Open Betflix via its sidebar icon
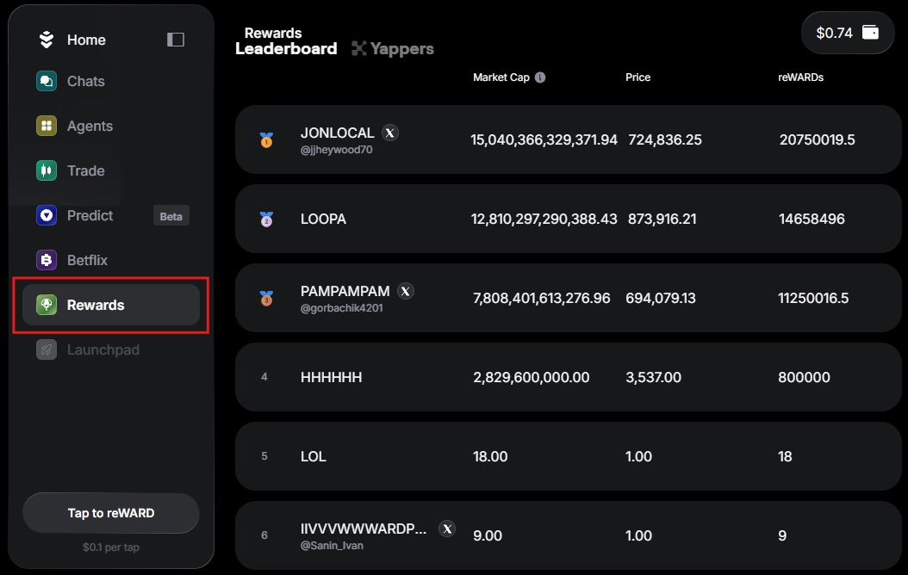908x575 pixels. (x=46, y=259)
